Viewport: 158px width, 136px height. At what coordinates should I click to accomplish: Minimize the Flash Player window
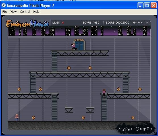140,5
